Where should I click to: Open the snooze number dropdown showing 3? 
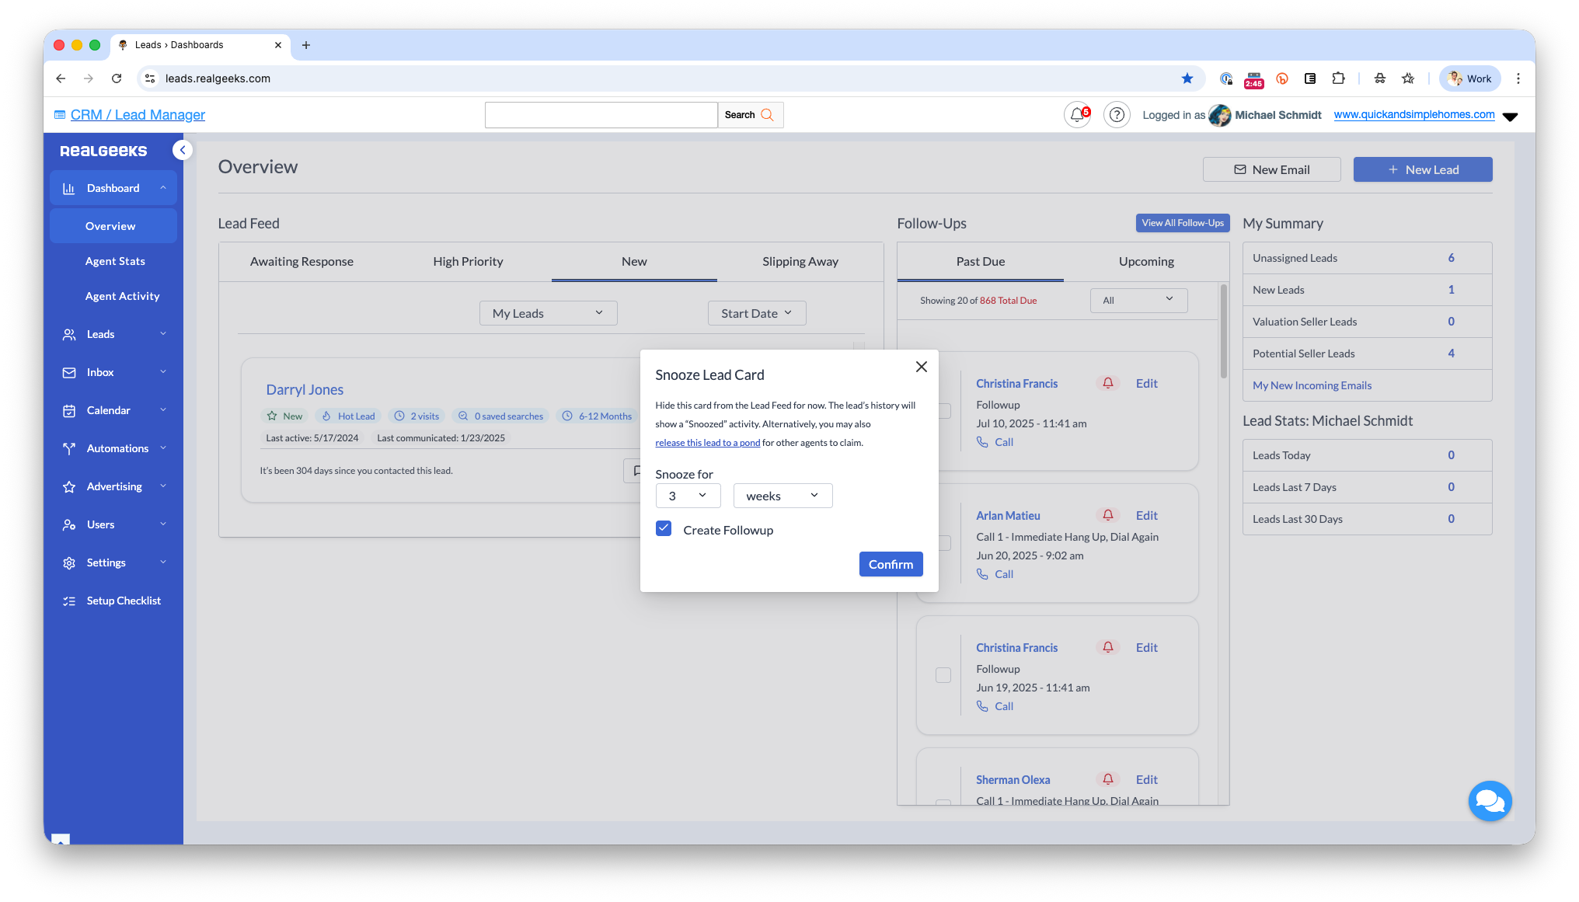[688, 496]
